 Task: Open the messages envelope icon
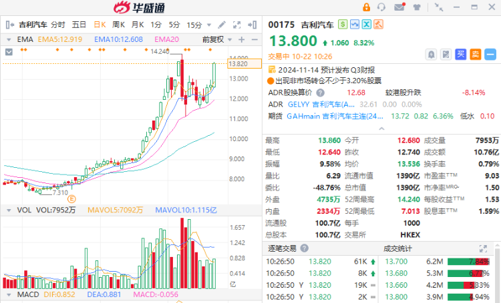coord(399,7)
